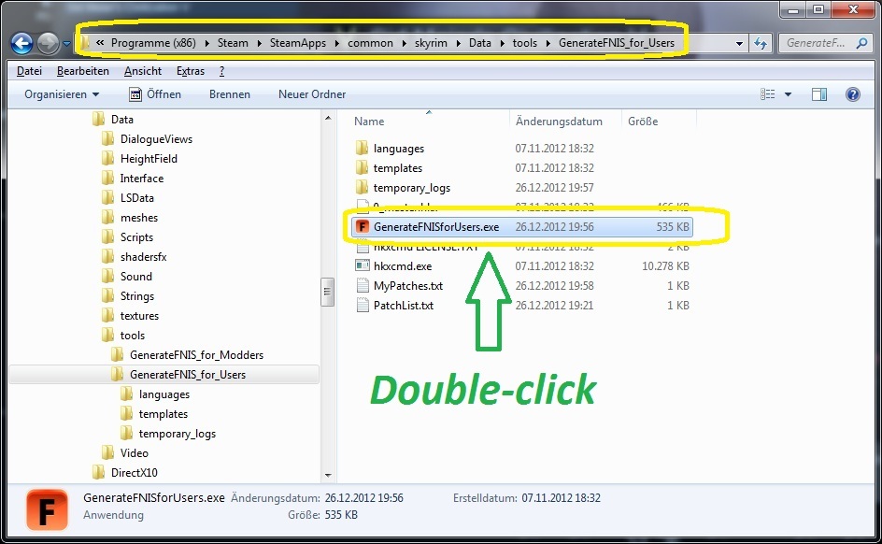This screenshot has height=544, width=882.
Task: Open the address bar history dropdown arrow
Action: tap(738, 43)
